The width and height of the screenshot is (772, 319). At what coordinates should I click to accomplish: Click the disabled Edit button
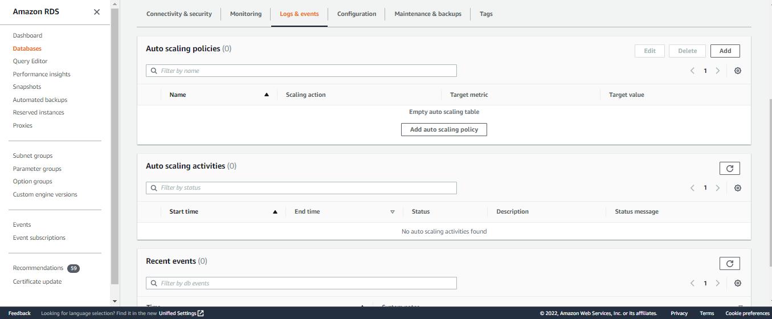(x=650, y=51)
